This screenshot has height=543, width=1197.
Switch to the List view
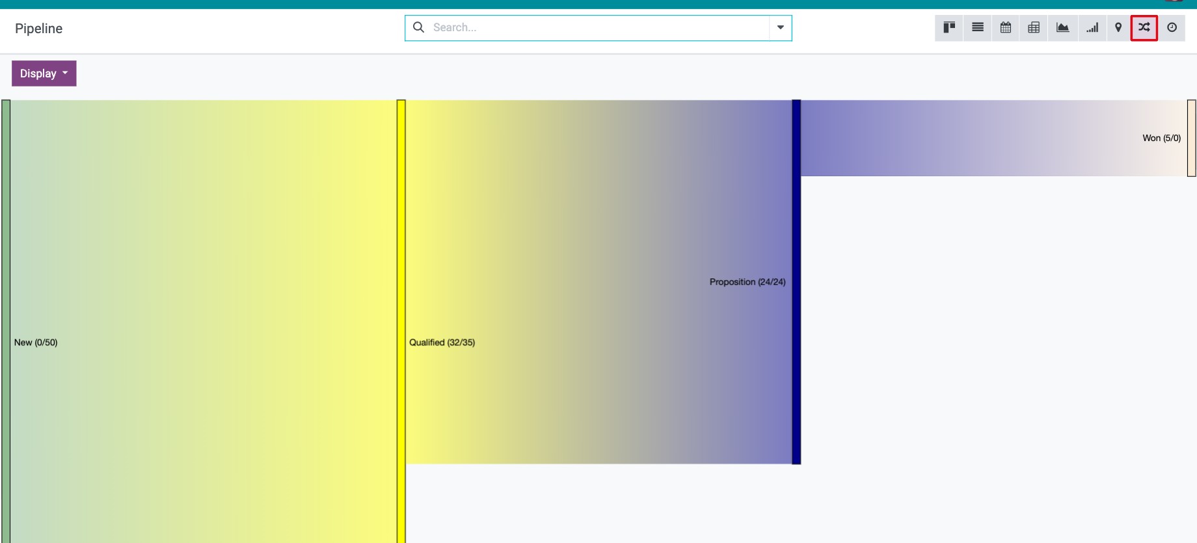point(978,28)
